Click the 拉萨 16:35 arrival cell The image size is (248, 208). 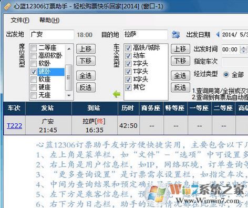95,125
